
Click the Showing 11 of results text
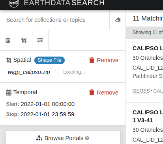[148, 32]
